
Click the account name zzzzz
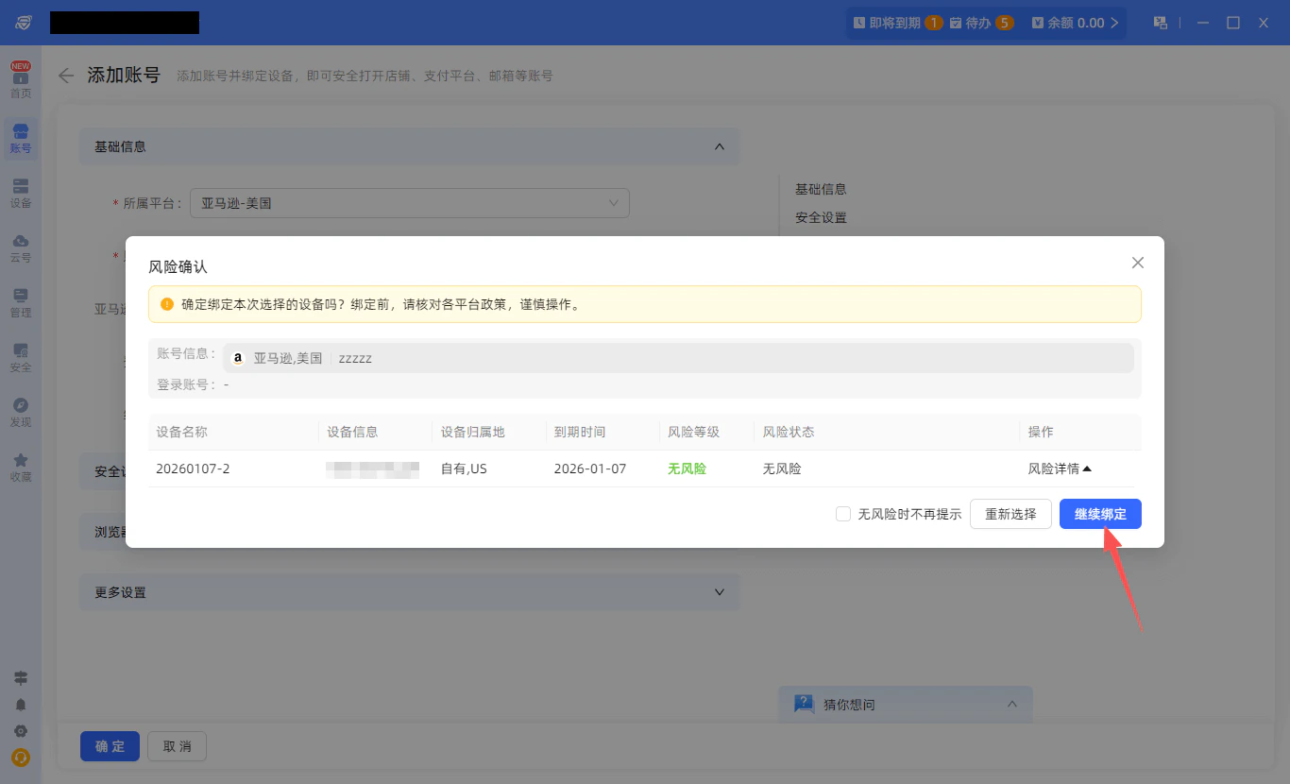(x=355, y=359)
